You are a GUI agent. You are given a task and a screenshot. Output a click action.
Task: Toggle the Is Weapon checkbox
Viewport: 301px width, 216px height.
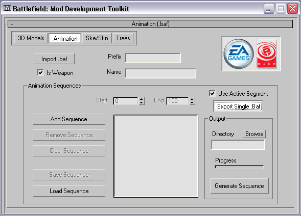(x=40, y=73)
